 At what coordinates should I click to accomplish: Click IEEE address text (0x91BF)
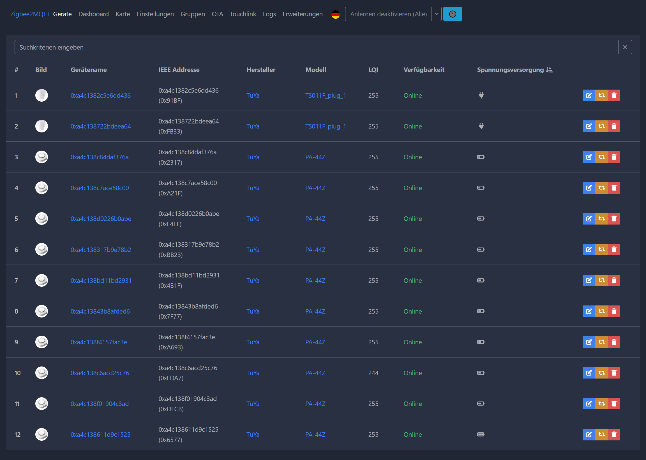click(170, 101)
